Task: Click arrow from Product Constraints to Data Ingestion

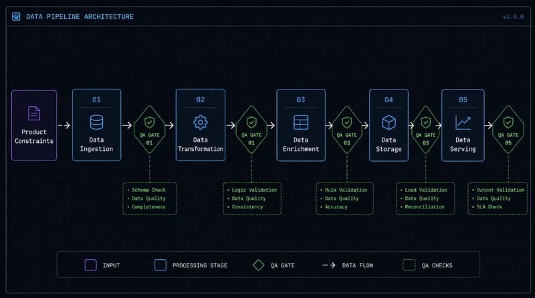Action: 64,126
